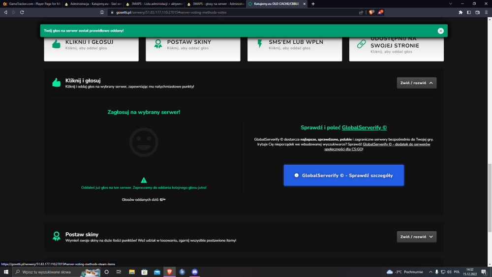492x277 pixels.
Task: Switch to the GameTracker.com browser tab
Action: [x=32, y=4]
